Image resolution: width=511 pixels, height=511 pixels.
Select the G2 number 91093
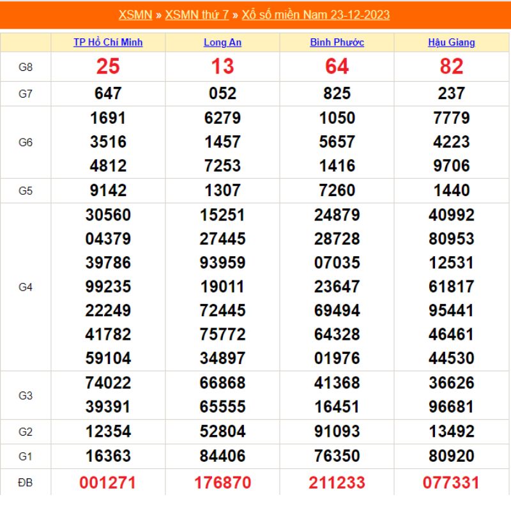(x=337, y=432)
